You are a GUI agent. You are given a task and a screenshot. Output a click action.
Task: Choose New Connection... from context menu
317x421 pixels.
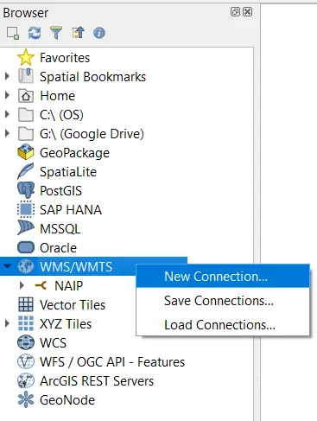223,277
